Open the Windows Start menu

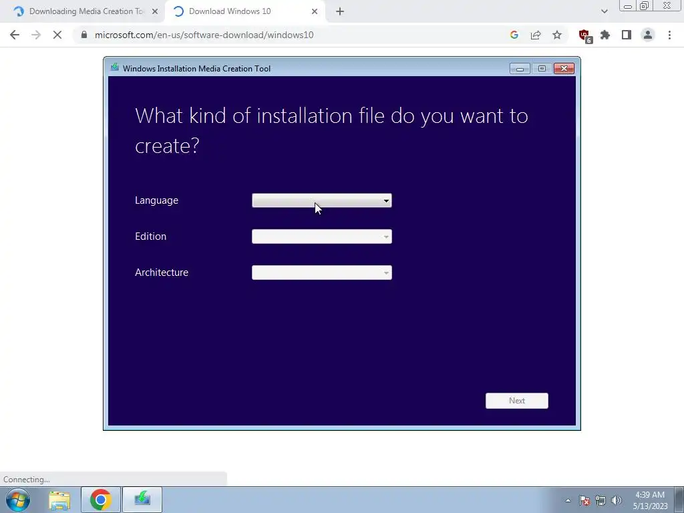(18, 500)
